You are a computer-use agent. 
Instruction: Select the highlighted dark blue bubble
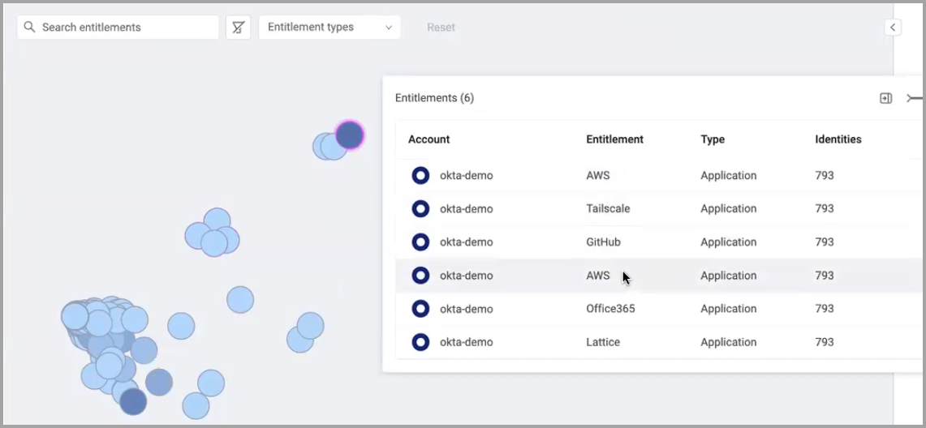pos(350,135)
